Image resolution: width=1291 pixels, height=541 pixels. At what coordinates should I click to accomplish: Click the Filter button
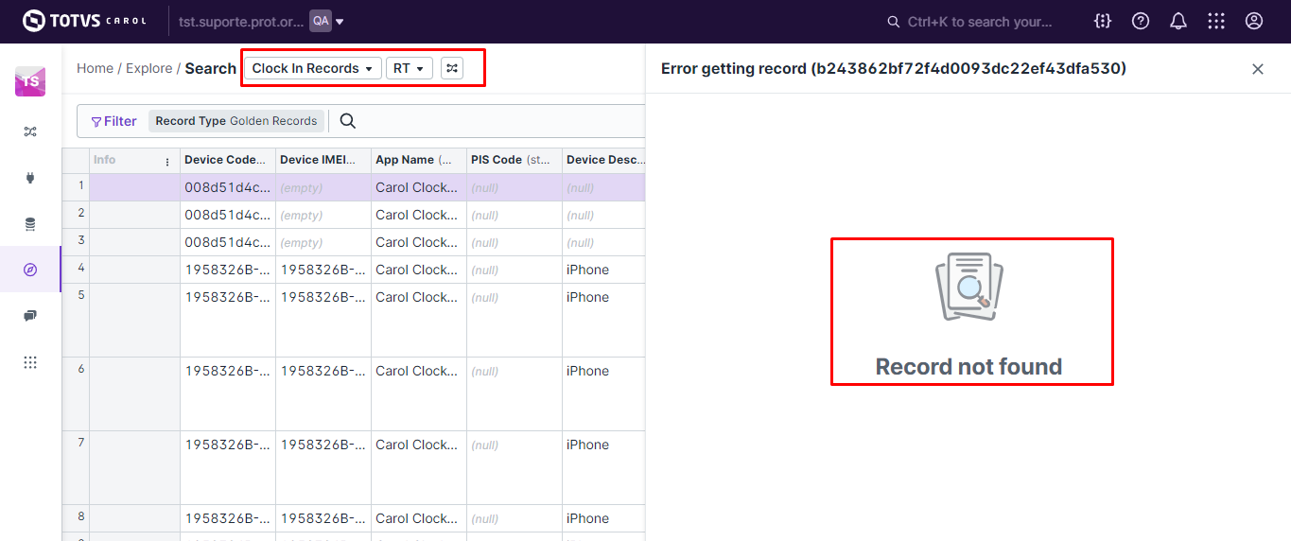click(x=113, y=121)
